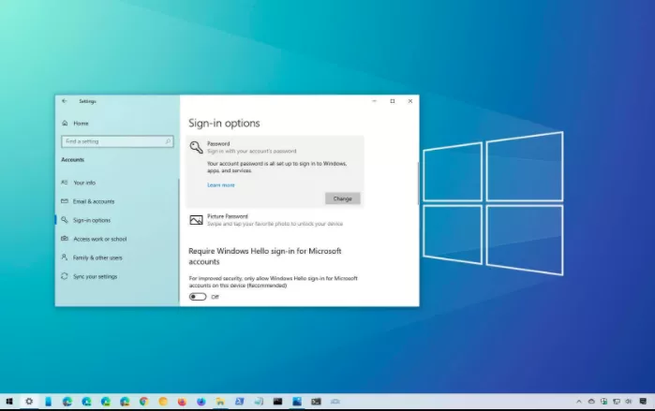Click the Picture Password image icon
This screenshot has height=411, width=655.
(x=196, y=220)
